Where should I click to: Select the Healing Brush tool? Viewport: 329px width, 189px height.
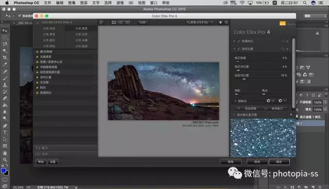click(5, 71)
